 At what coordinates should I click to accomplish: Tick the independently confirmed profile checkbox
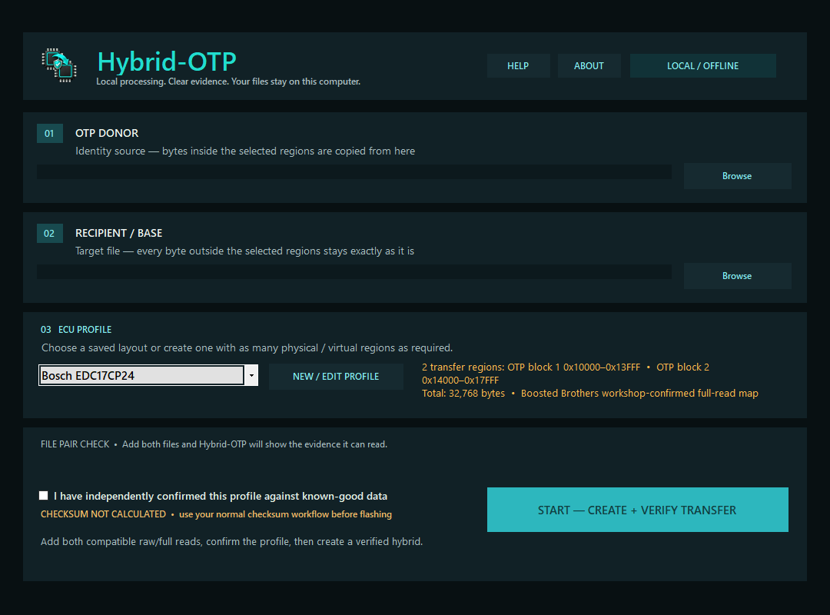[43, 495]
